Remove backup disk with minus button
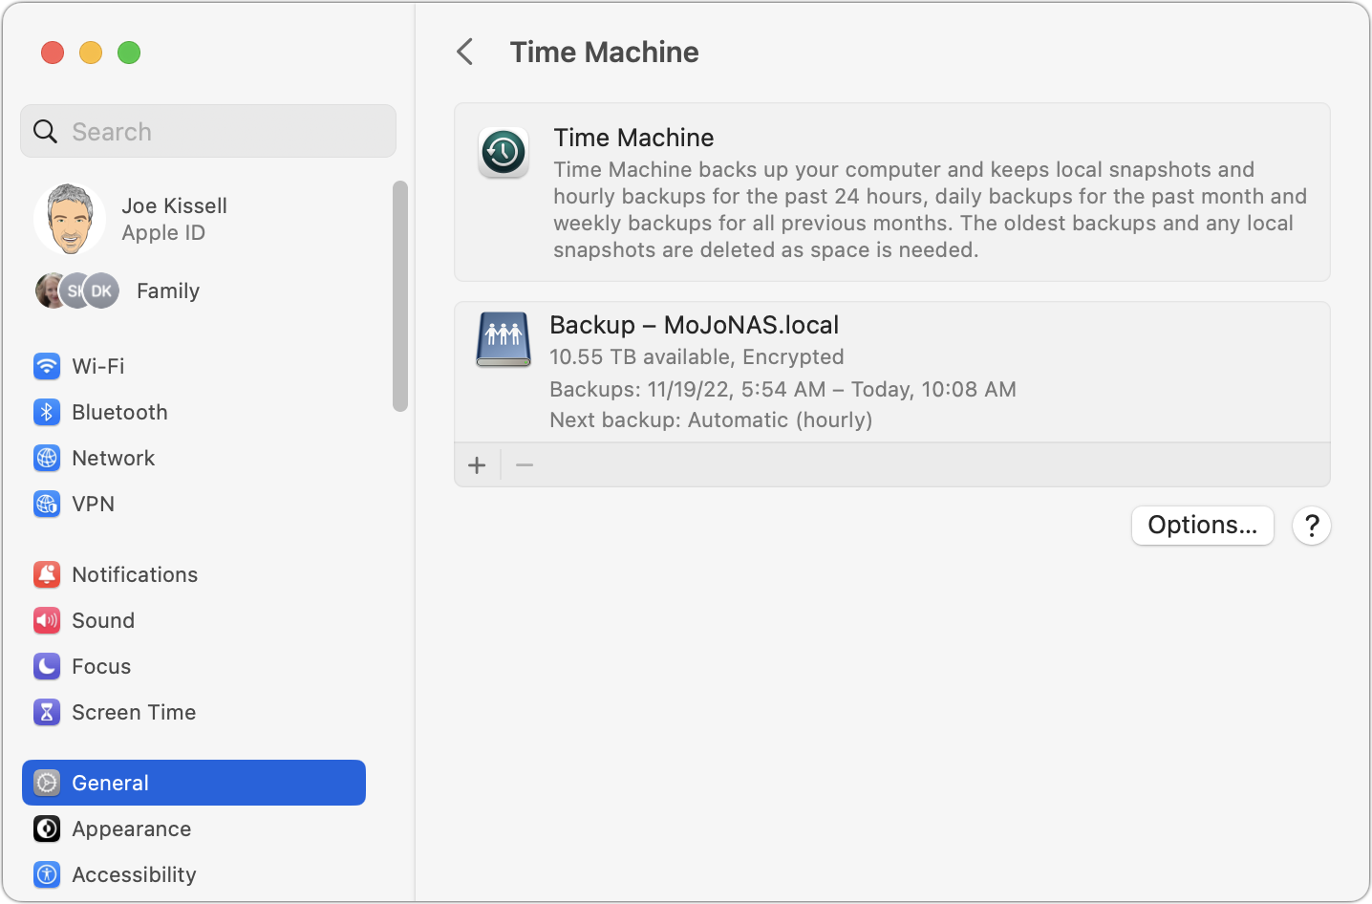This screenshot has height=904, width=1372. click(x=525, y=465)
